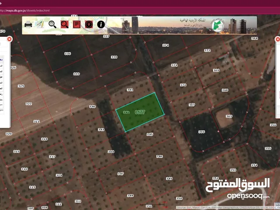
Task: Select the magnifier with lightbulb search tool
Action: point(52,24)
